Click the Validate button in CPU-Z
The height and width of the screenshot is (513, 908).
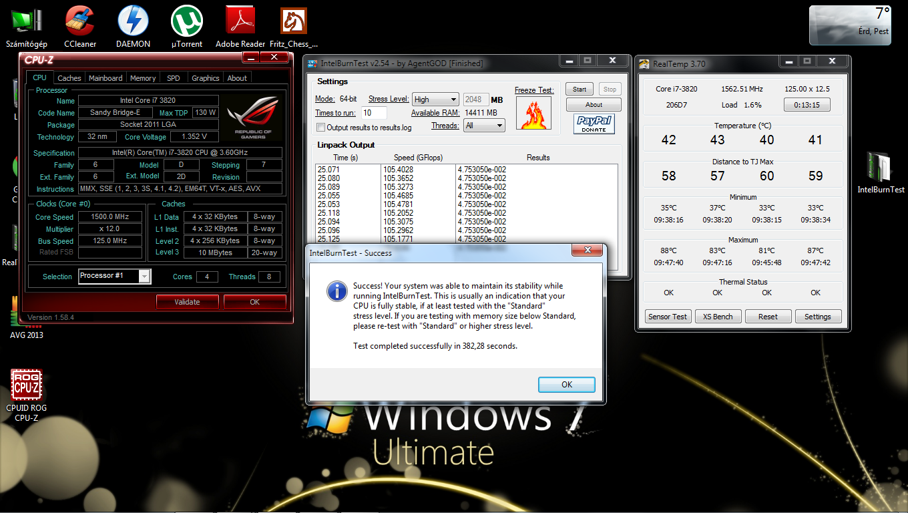[x=187, y=302]
